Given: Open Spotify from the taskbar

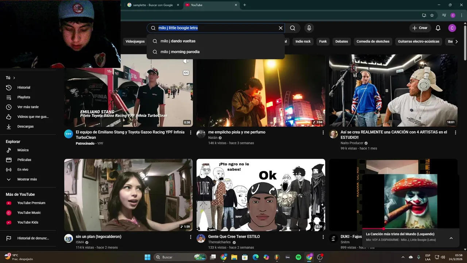Looking at the screenshot, I should tap(298, 257).
